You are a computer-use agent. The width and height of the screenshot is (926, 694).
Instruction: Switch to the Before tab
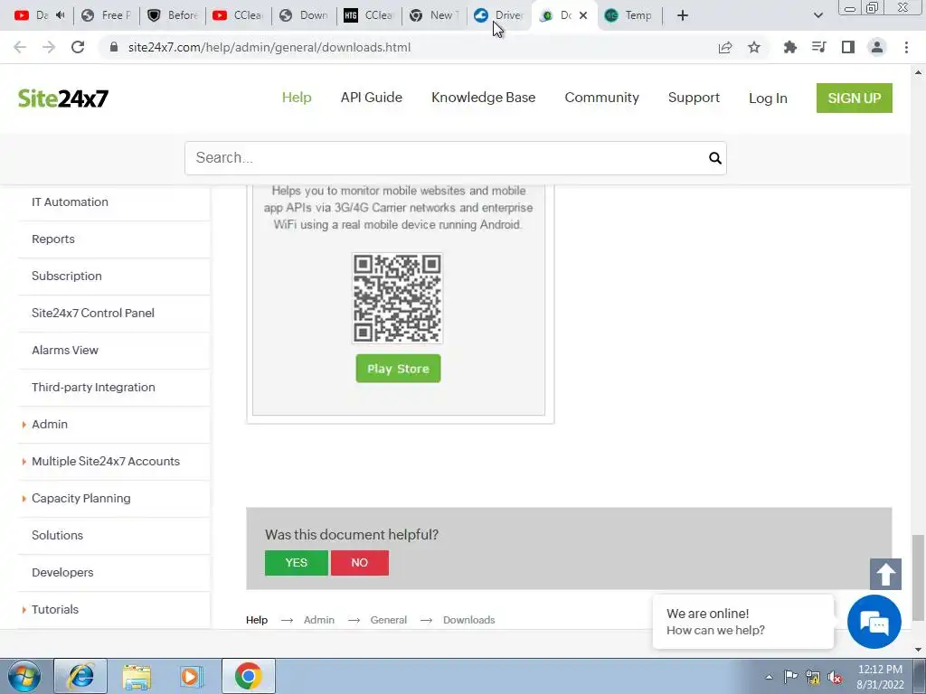[x=173, y=15]
